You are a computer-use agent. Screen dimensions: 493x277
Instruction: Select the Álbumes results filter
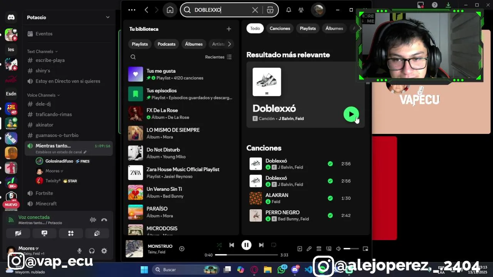(x=334, y=28)
